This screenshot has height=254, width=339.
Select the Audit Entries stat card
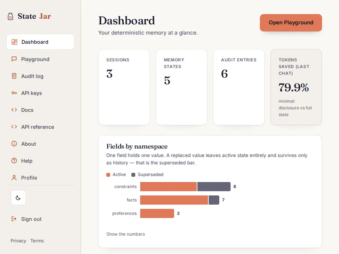click(x=239, y=87)
